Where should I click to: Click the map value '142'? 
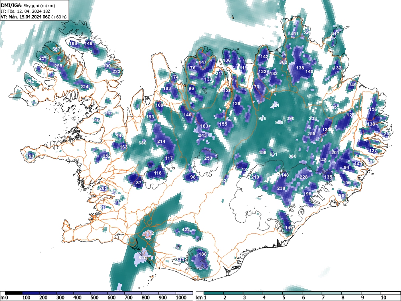(264, 57)
